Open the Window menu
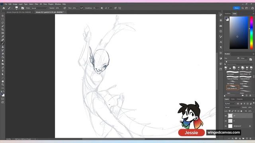This screenshot has width=255, height=143. pyautogui.click(x=58, y=4)
